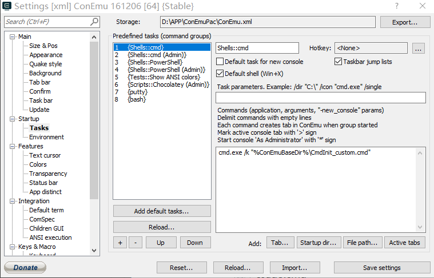Select task {Scripts::Chocolatey (Admin)}
The width and height of the screenshot is (434, 278).
pyautogui.click(x=162, y=84)
